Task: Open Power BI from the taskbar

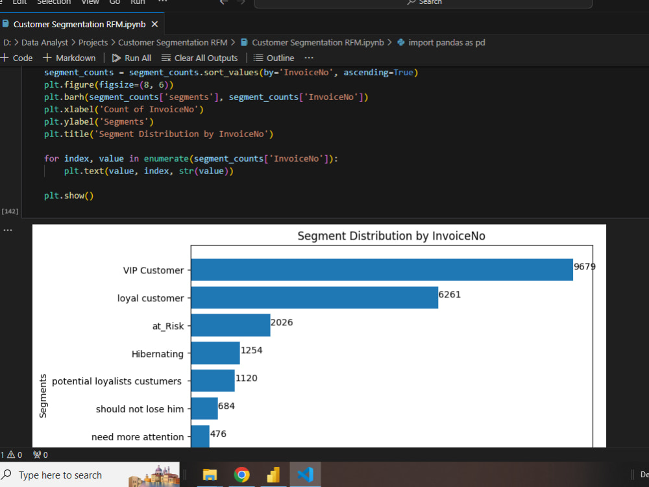Action: 273,475
